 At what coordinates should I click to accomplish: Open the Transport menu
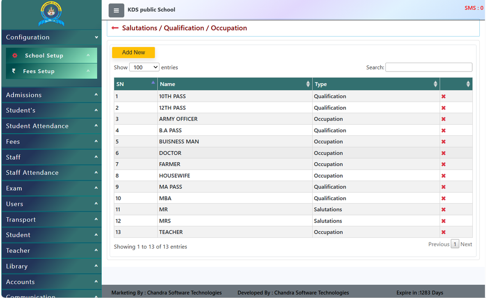(51, 219)
